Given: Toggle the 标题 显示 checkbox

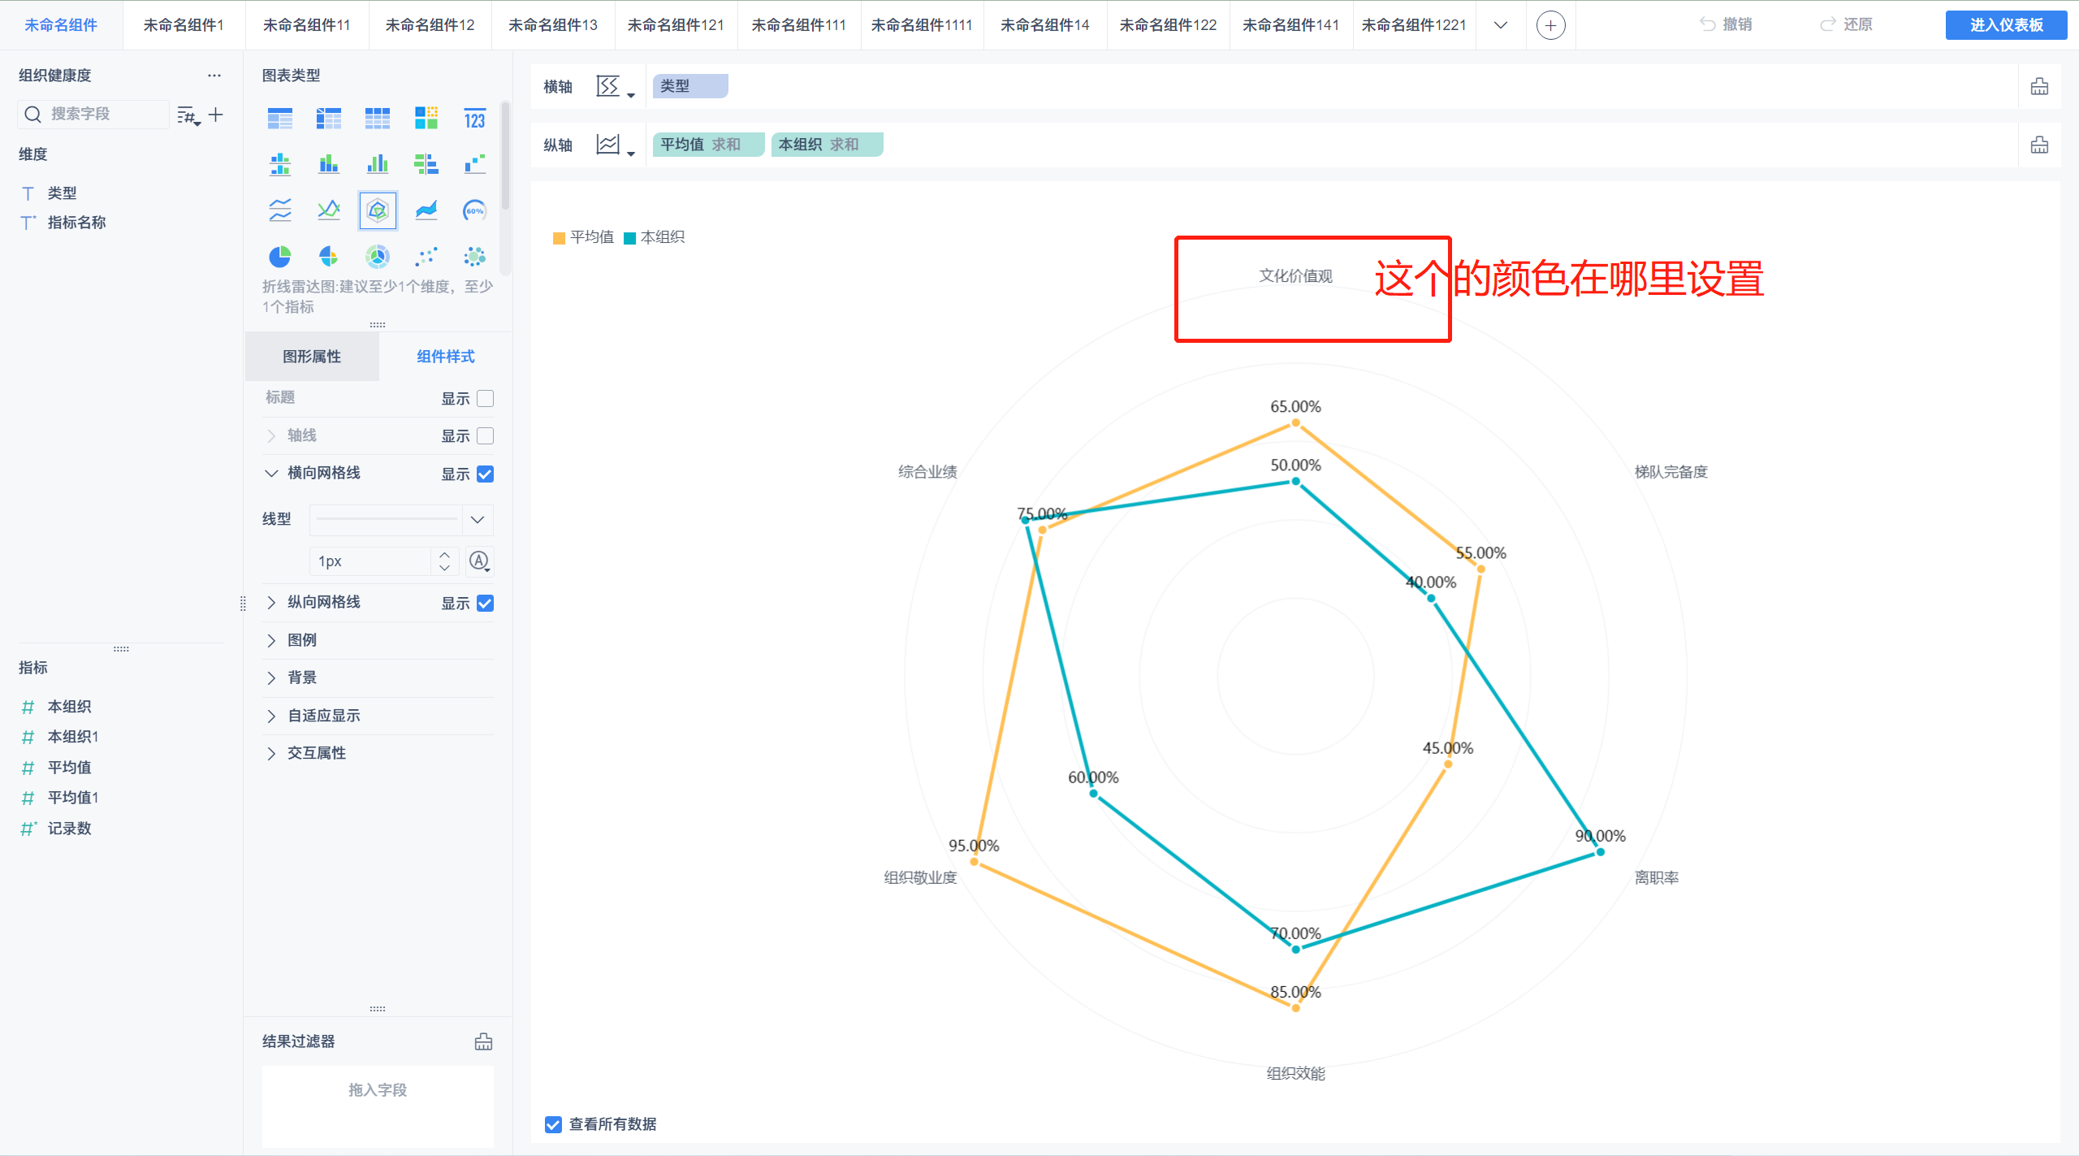Looking at the screenshot, I should click(485, 398).
